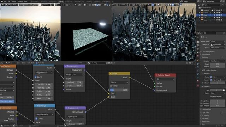Toggle viewport visibility eye for Sun
This screenshot has height=127, width=226.
point(217,18)
